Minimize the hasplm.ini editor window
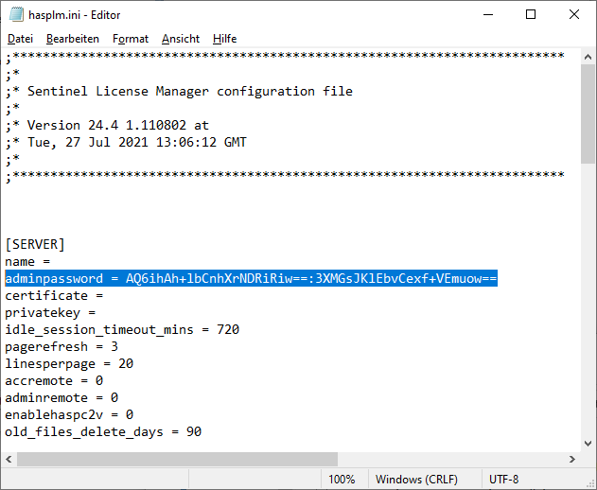597x490 pixels. [x=488, y=15]
